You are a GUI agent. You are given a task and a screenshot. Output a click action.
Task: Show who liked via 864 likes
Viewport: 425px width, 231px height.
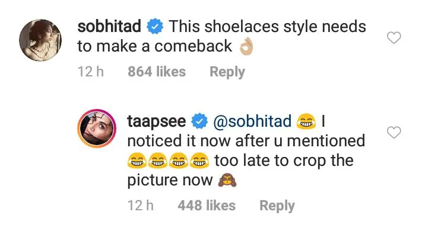[x=157, y=72]
